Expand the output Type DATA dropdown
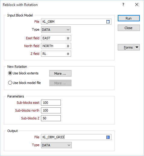The image size is (144, 156). [56, 145]
